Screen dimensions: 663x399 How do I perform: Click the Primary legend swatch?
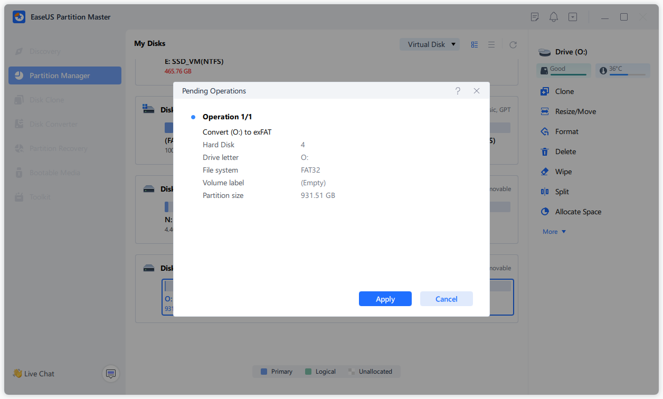coord(264,372)
